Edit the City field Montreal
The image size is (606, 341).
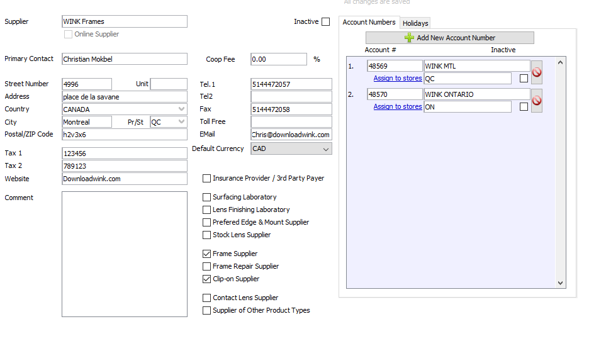87,122
